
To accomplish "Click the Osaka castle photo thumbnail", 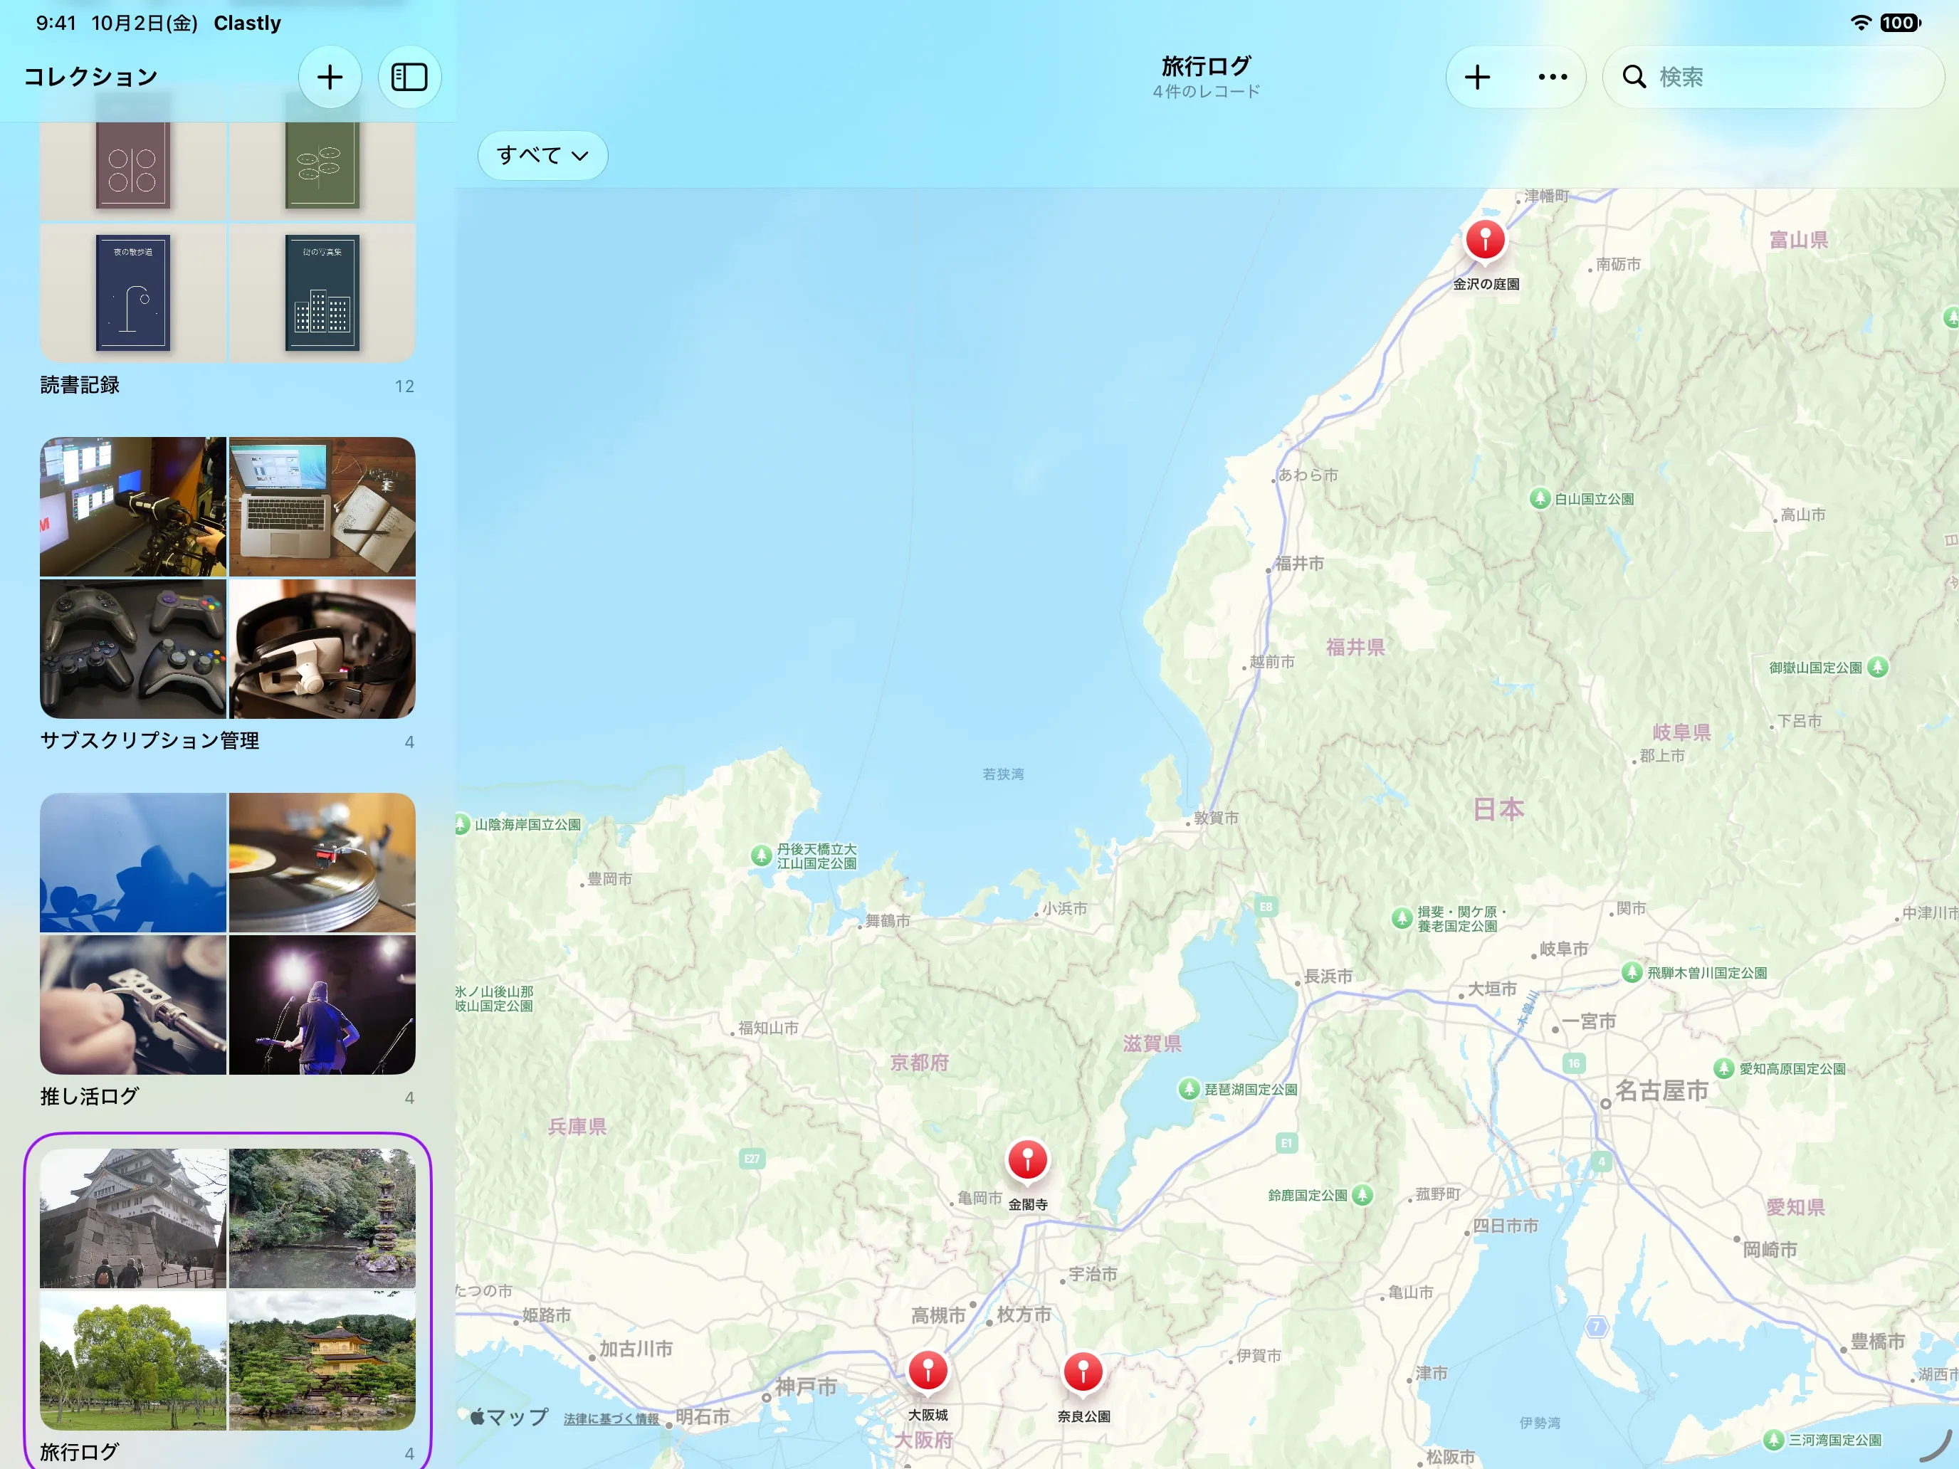I will pos(133,1218).
